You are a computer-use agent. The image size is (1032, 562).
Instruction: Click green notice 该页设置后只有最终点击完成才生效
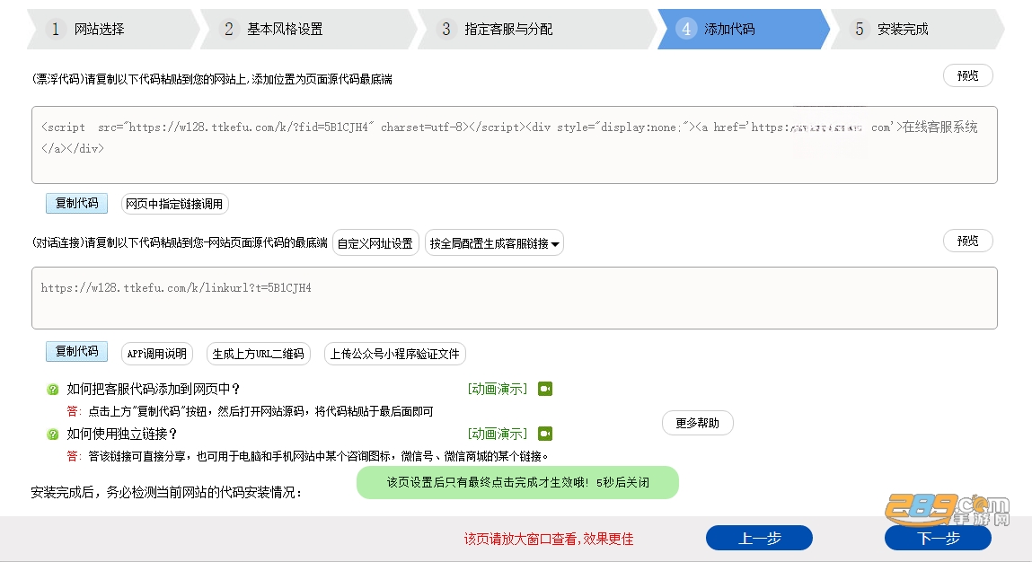point(517,482)
